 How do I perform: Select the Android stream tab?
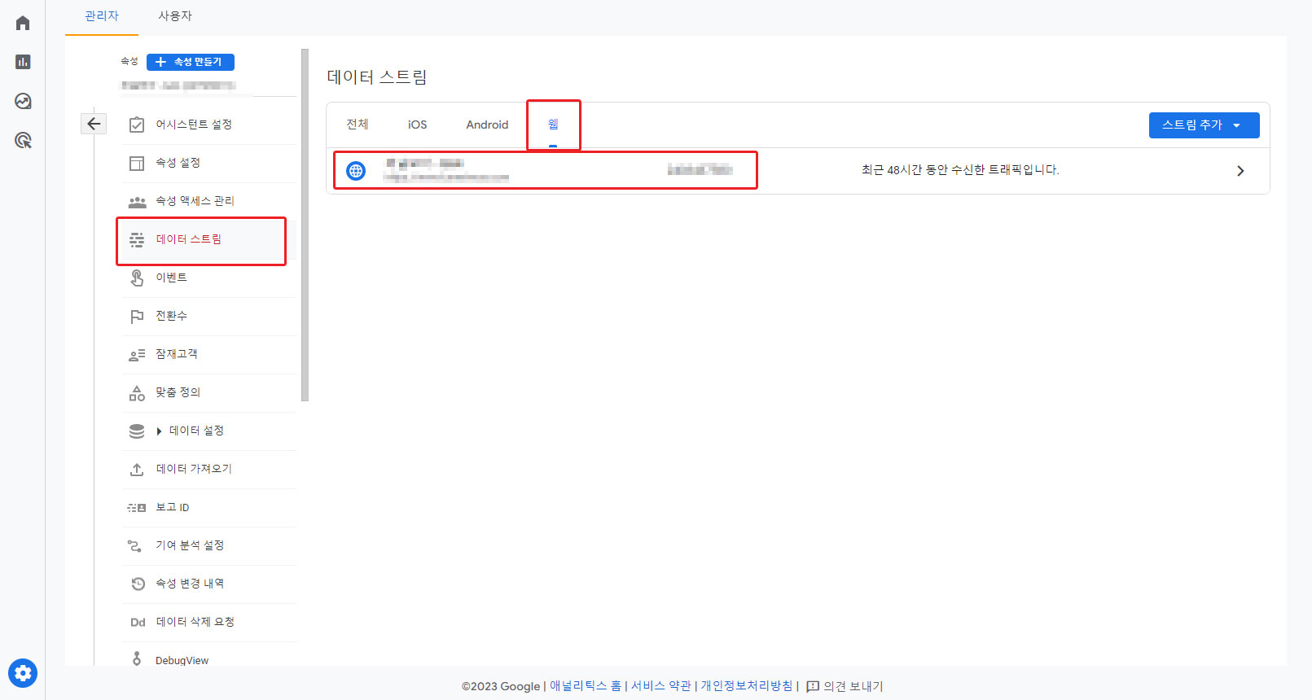[x=487, y=125]
